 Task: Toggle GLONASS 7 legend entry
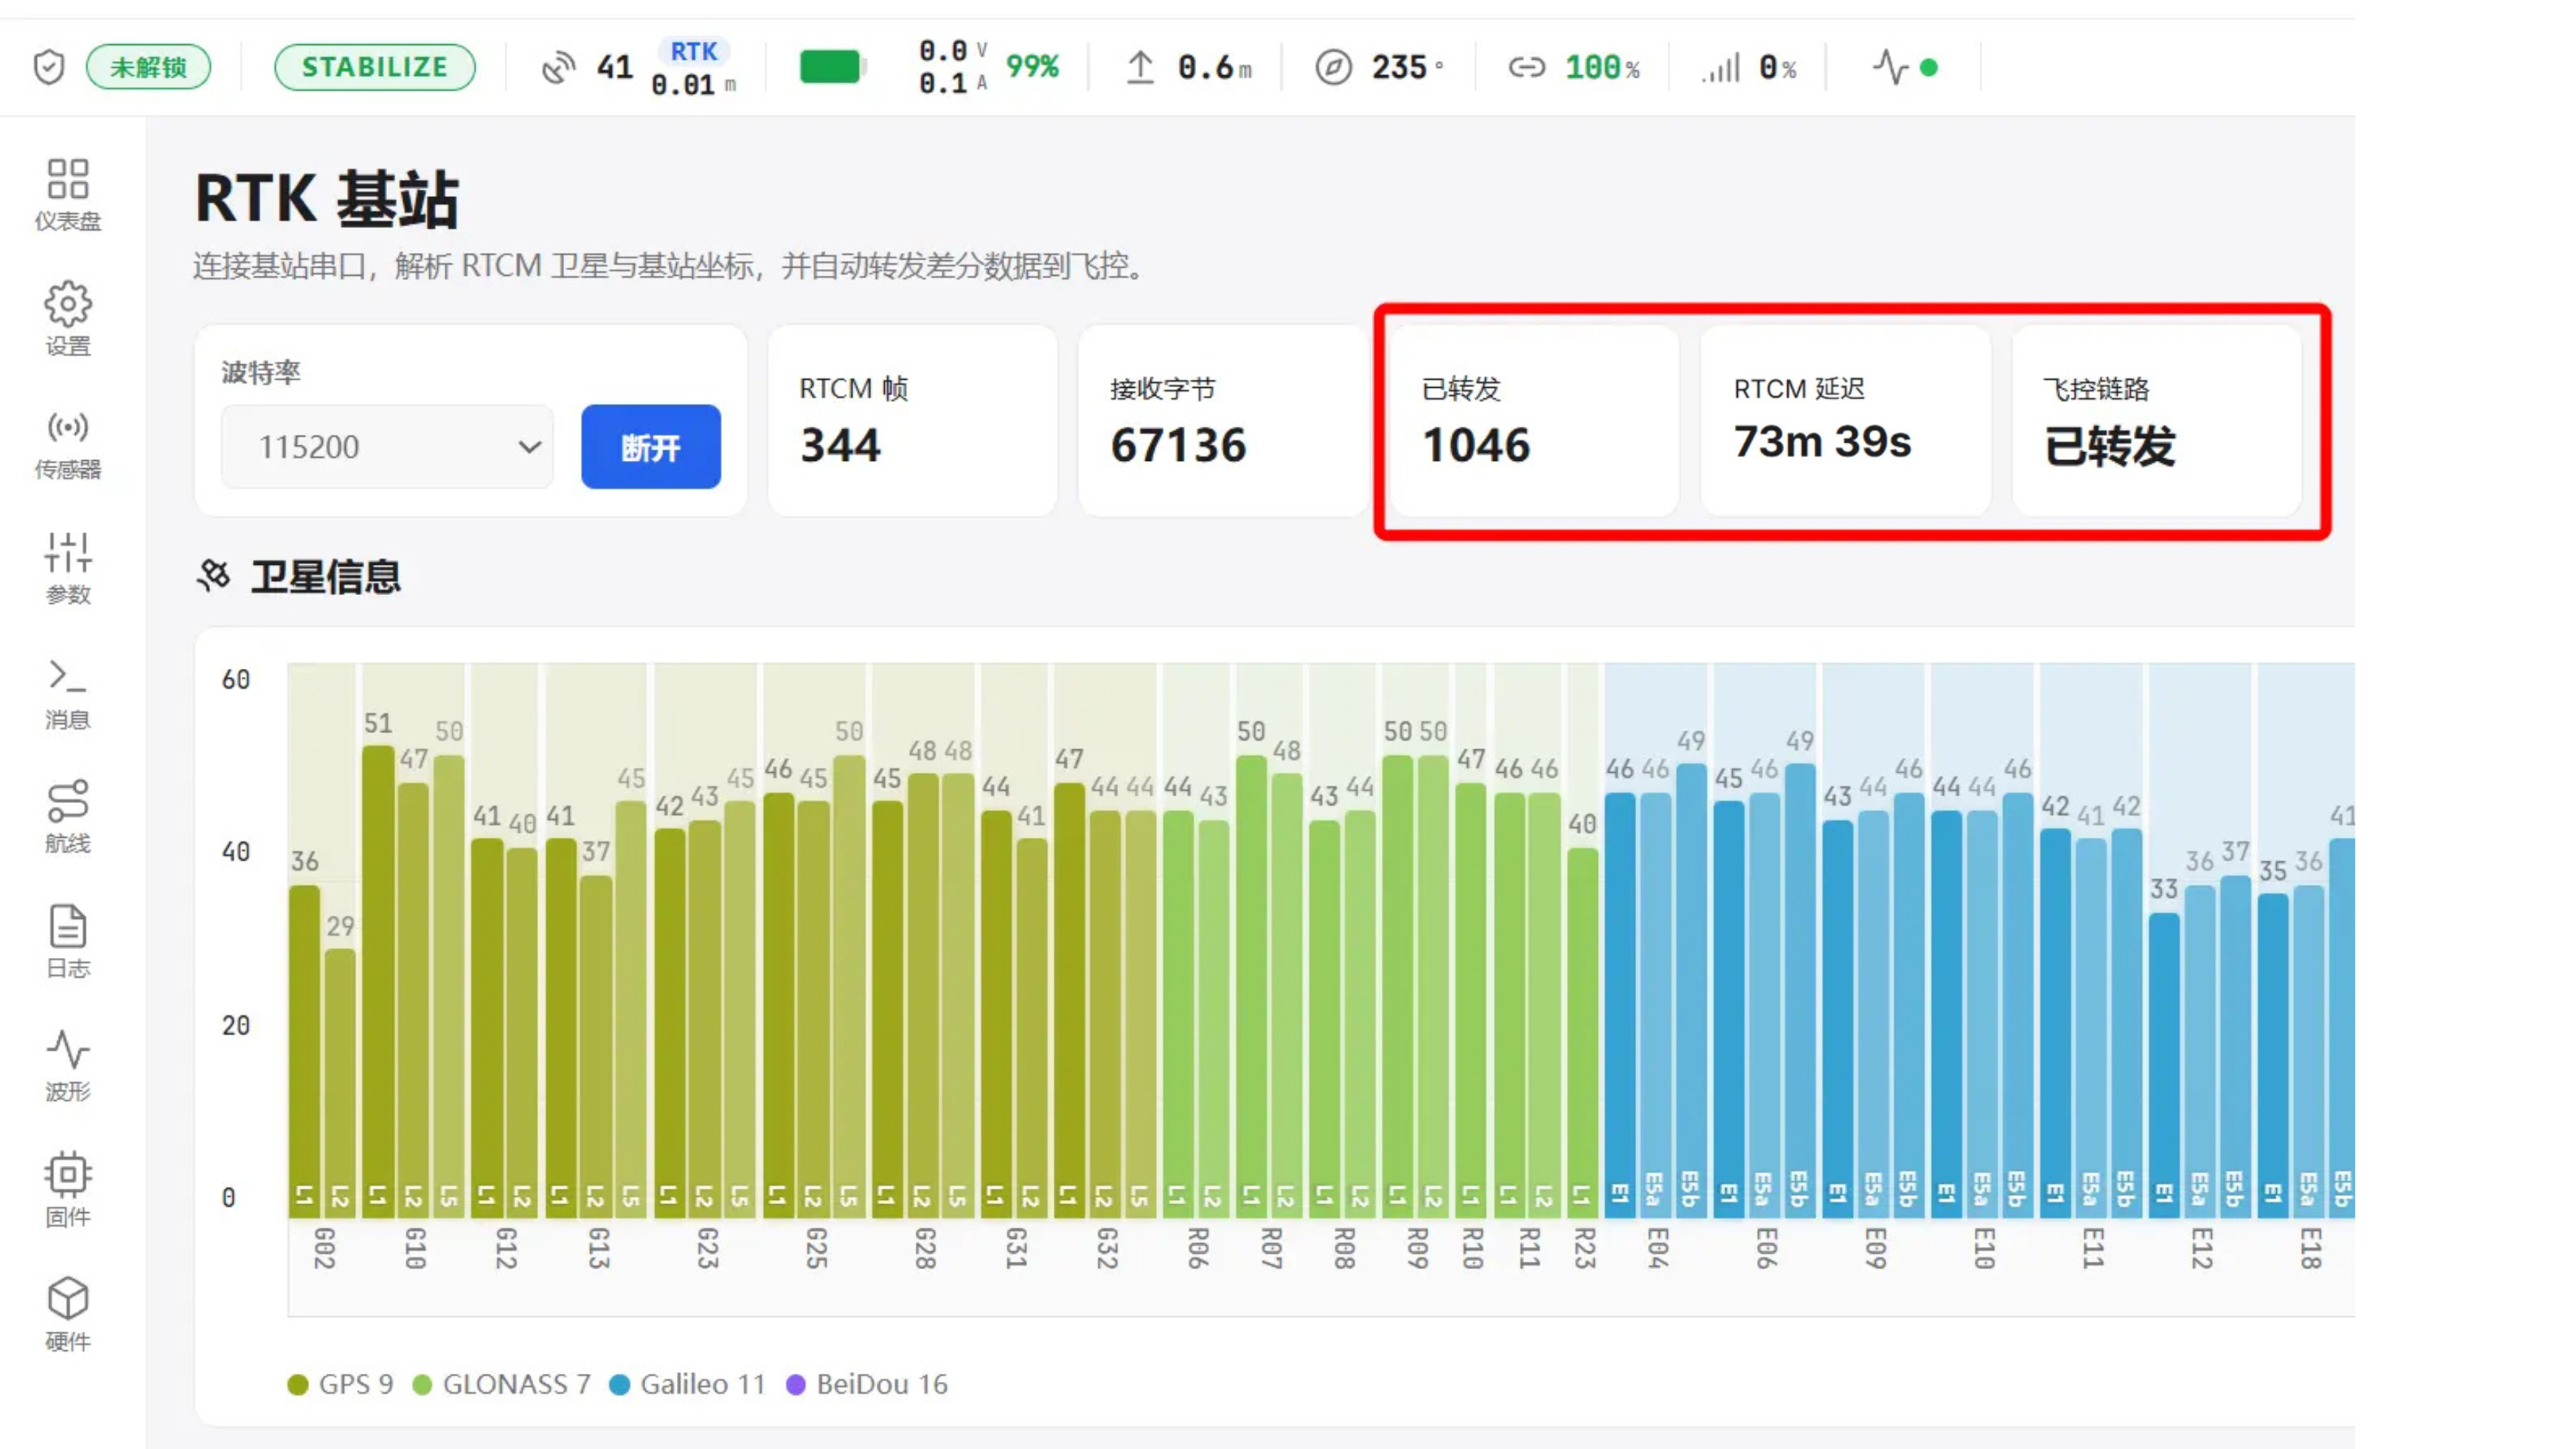pos(501,1384)
